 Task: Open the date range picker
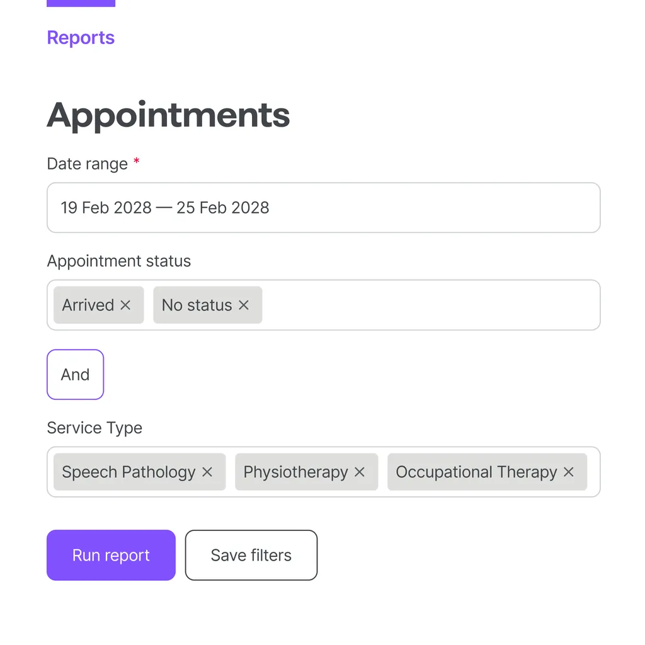[323, 208]
